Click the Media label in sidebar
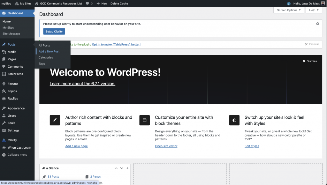The height and width of the screenshot is (185, 327). point(12,52)
